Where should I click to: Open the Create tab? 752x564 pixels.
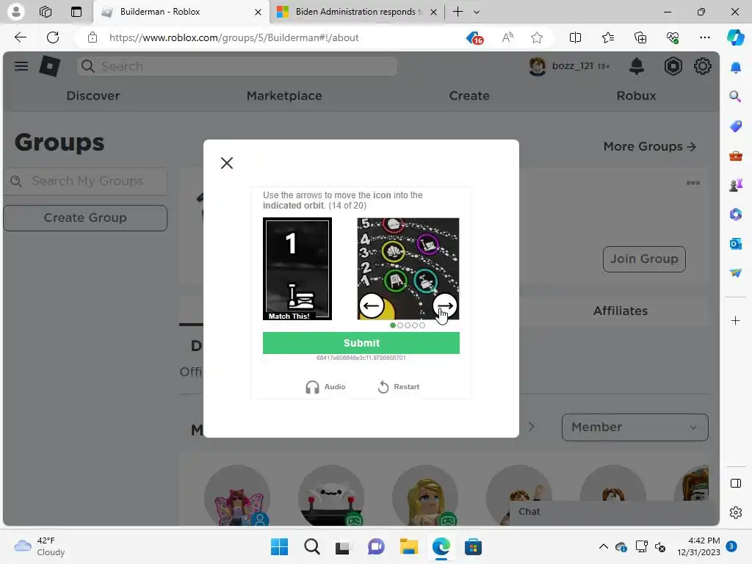pos(469,95)
